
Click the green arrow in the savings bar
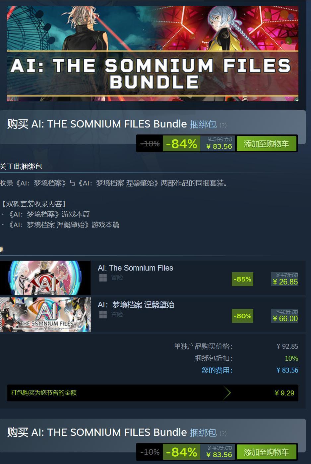[x=227, y=393]
